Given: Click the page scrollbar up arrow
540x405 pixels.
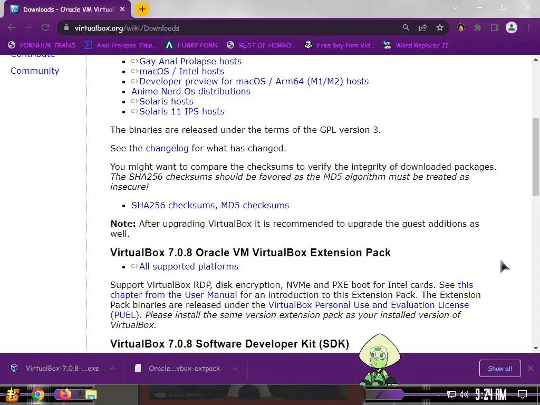Looking at the screenshot, I should pos(536,60).
